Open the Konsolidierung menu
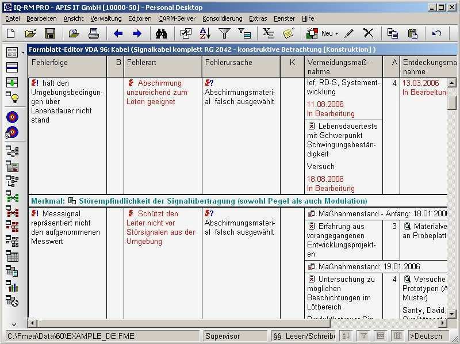This screenshot has height=344, width=460. click(x=223, y=18)
